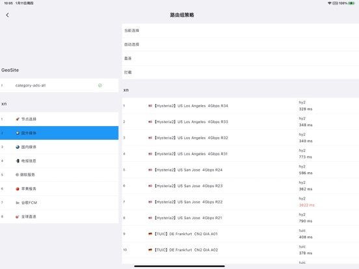Choose the 拦截 block policy option
Viewport: 359px width, 269px height.
(x=241, y=72)
